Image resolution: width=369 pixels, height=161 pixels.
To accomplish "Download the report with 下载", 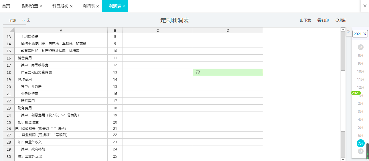I will point(305,20).
